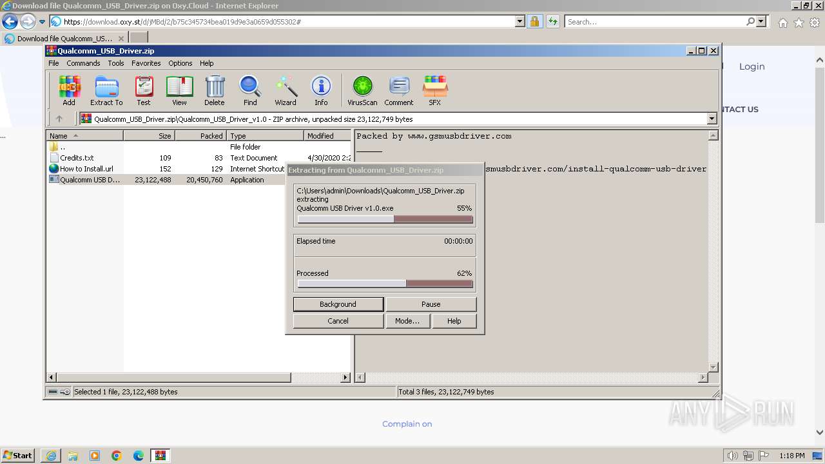The image size is (825, 464).
Task: Click the Test archive icon
Action: pos(144,90)
